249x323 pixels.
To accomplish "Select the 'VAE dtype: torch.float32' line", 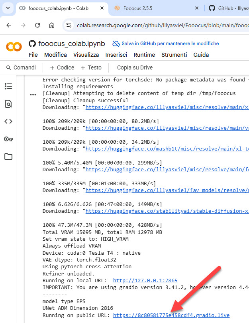I will click(x=79, y=260).
